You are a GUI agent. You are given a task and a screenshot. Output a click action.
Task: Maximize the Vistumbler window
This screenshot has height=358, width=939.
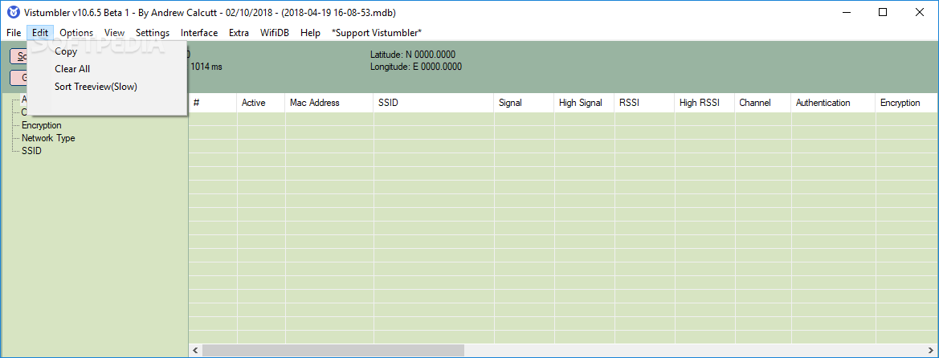[x=883, y=12]
